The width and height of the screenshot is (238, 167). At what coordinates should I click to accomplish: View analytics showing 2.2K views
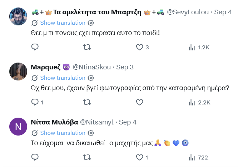(199, 102)
